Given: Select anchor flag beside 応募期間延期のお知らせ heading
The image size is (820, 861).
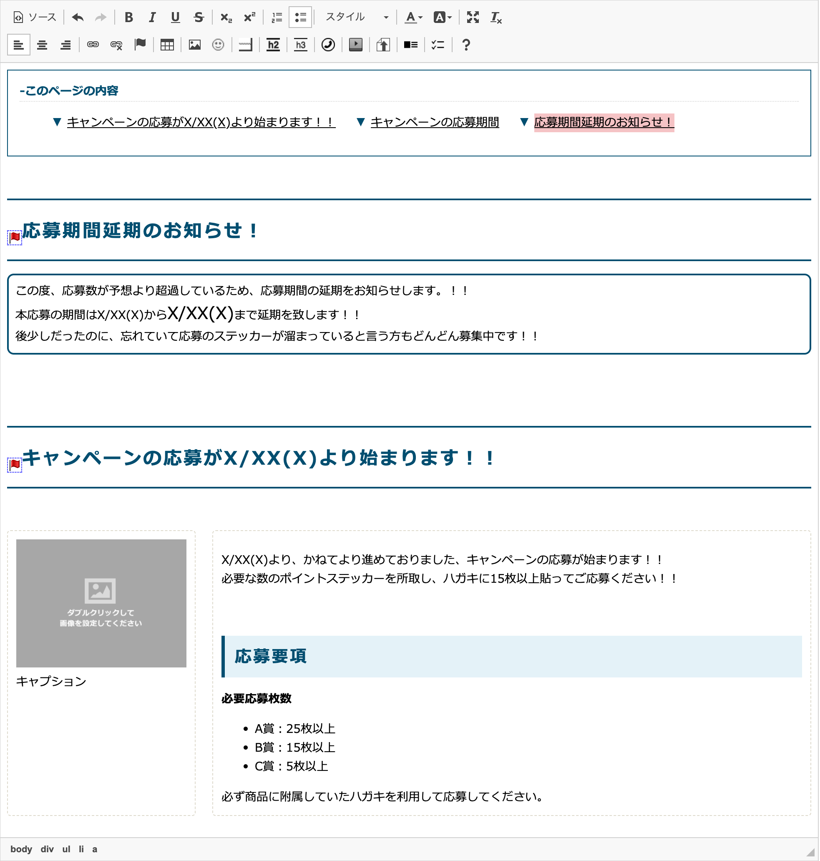Looking at the screenshot, I should (x=15, y=238).
